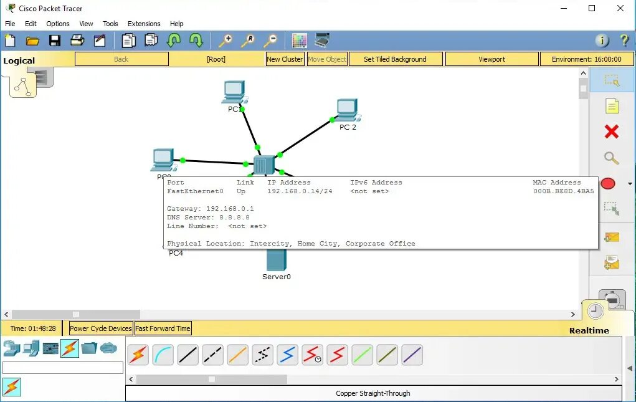This screenshot has height=402, width=636.
Task: Open the Activity Wizard icon
Action: tap(100, 41)
